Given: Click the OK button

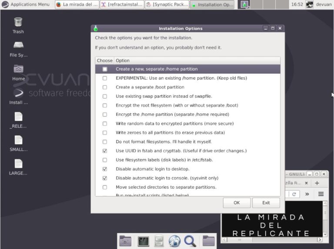Looking at the screenshot, I should pyautogui.click(x=237, y=203).
